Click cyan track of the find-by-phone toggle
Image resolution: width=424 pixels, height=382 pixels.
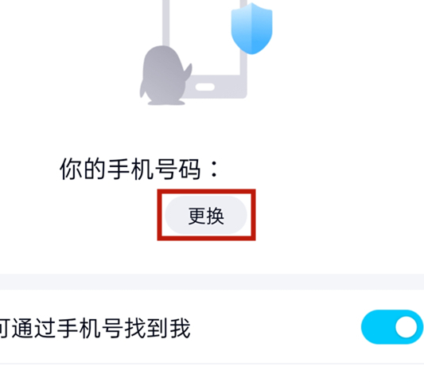tap(379, 327)
